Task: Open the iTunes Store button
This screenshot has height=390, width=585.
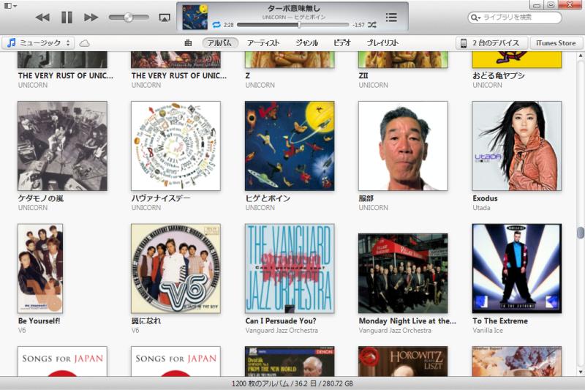Action: tap(556, 43)
